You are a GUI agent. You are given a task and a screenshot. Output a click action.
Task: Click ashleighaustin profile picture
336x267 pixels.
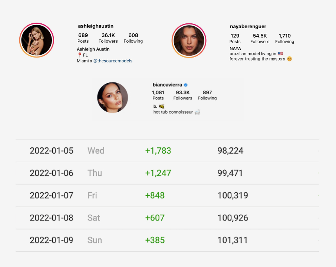pyautogui.click(x=37, y=40)
